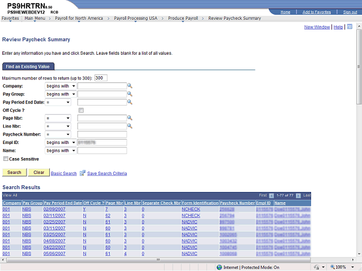Open Payroll Processing USA breadcrumb
This screenshot has width=362, height=271.
[136, 18]
